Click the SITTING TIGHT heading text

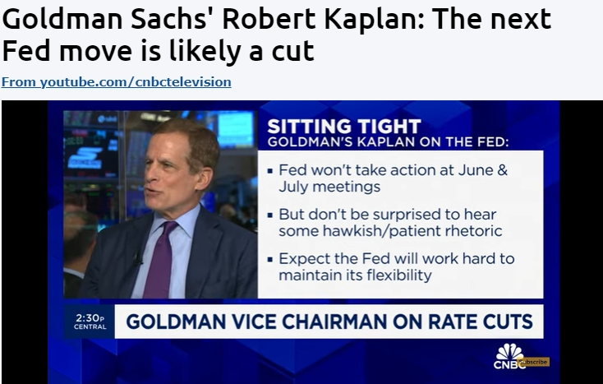(x=343, y=126)
